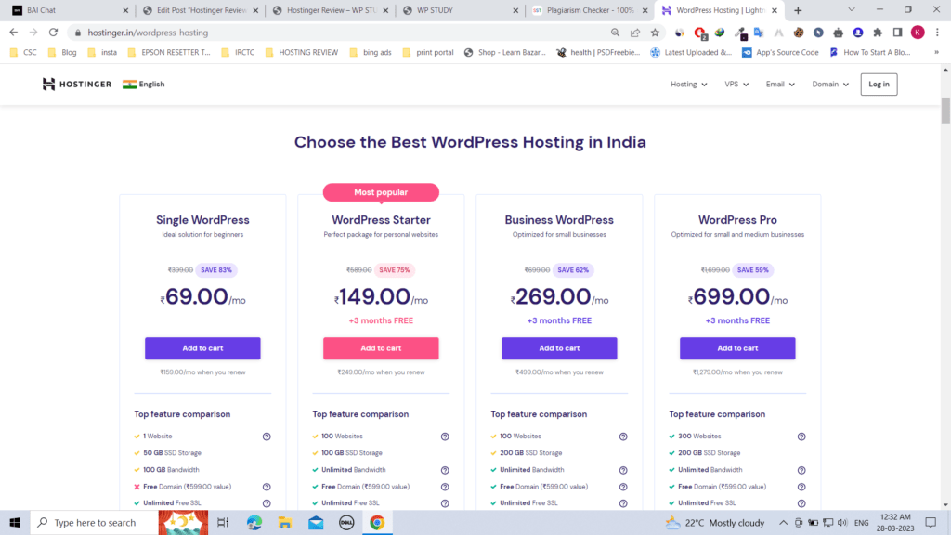Click the Log in button
This screenshot has width=951, height=535.
[x=879, y=84]
